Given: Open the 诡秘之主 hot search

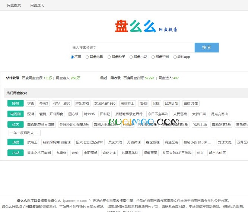Looking at the screenshot, I should 109,153.
